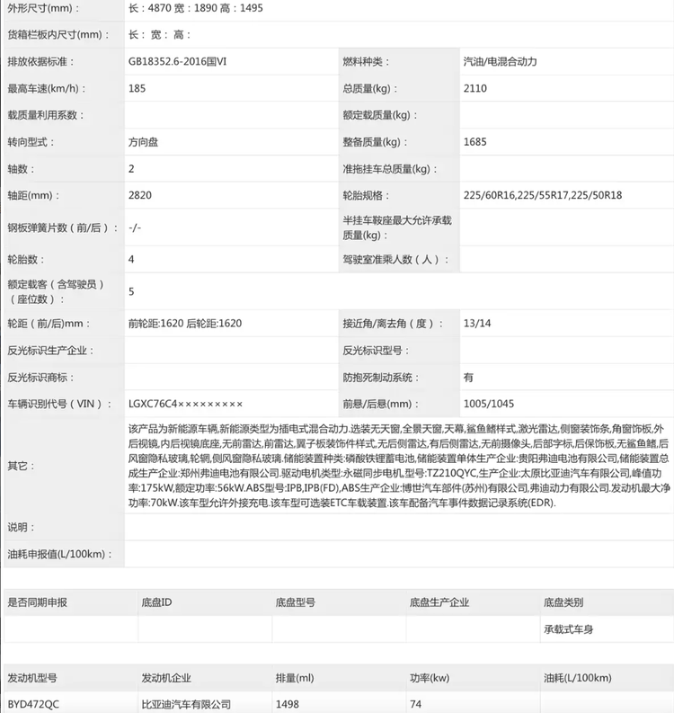Image resolution: width=674 pixels, height=713 pixels.
Task: Click the max speed value 185
Action: (x=137, y=89)
